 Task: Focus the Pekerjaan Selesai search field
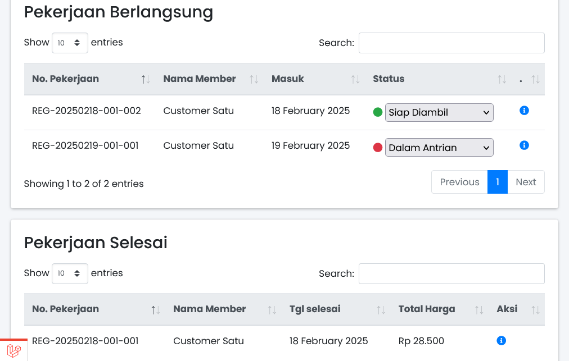point(451,274)
